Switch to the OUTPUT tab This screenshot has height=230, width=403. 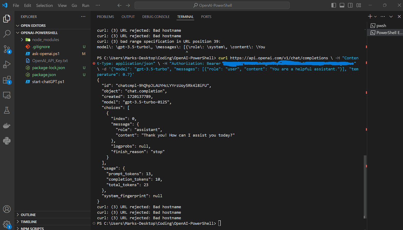[128, 17]
